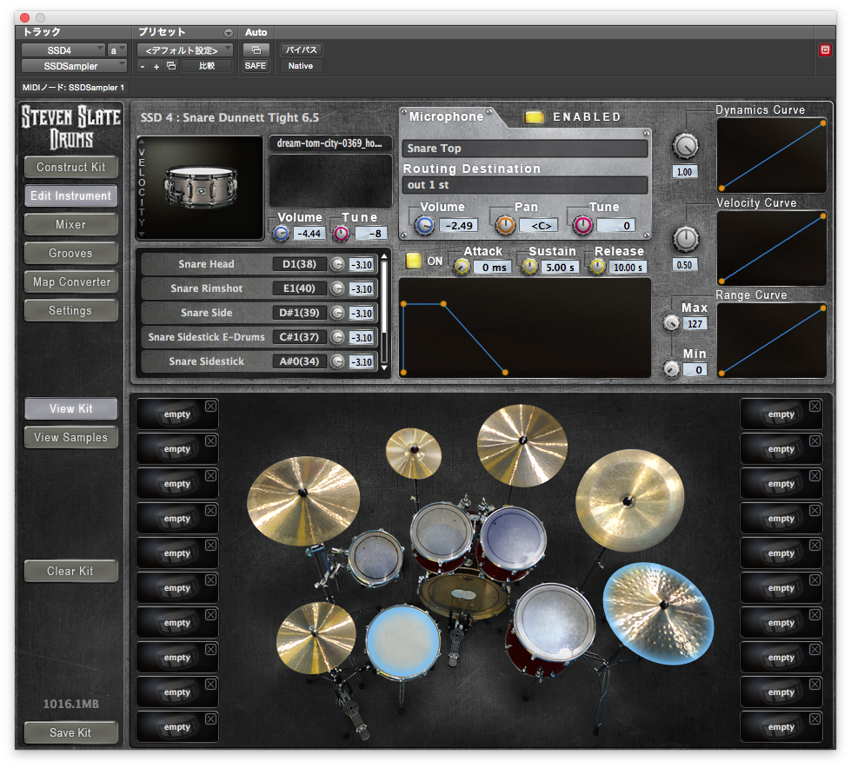Open the Map Converter page

coord(71,282)
